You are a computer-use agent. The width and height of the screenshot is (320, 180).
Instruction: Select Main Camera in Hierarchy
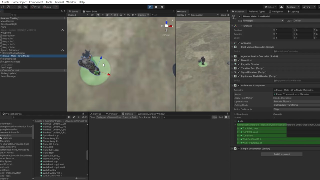(7, 21)
